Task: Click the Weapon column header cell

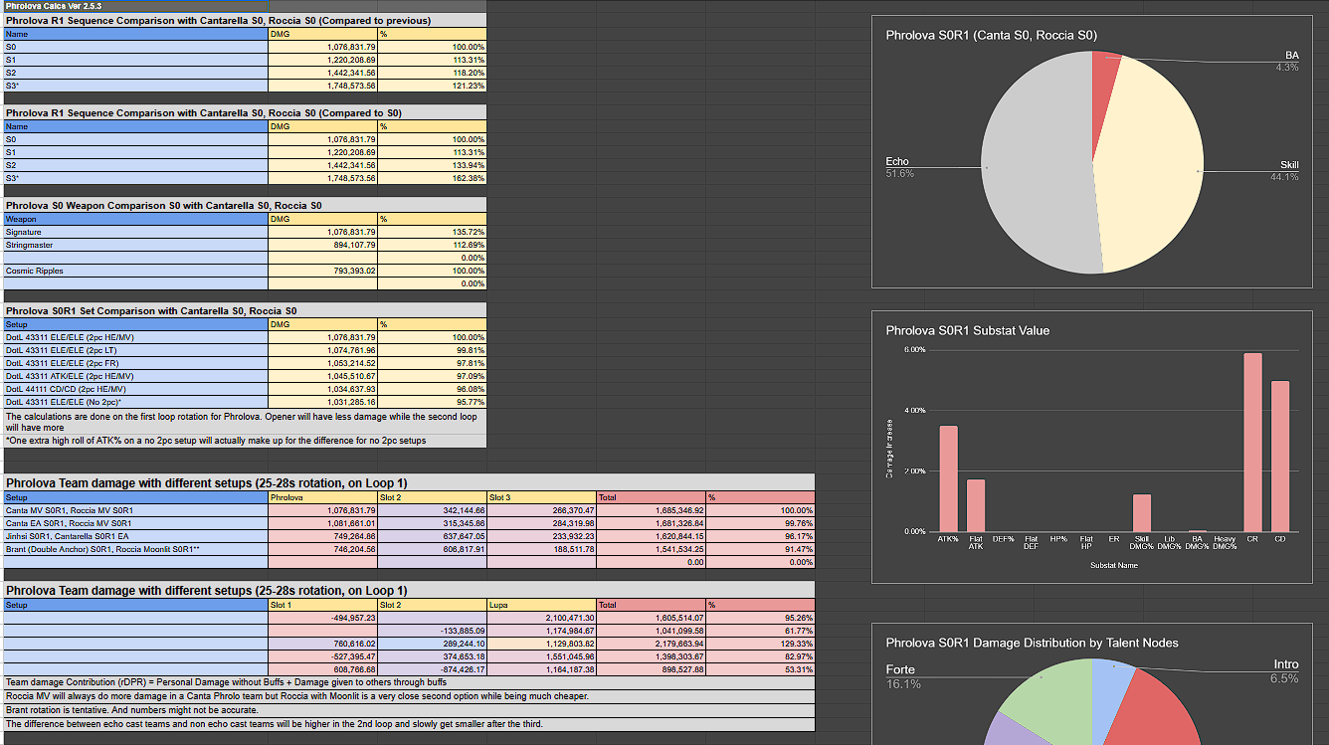Action: 135,219
